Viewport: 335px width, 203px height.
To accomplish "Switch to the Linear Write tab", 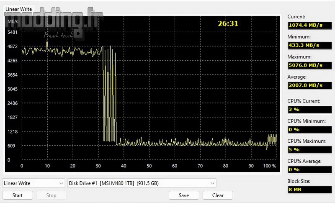I will point(18,9).
